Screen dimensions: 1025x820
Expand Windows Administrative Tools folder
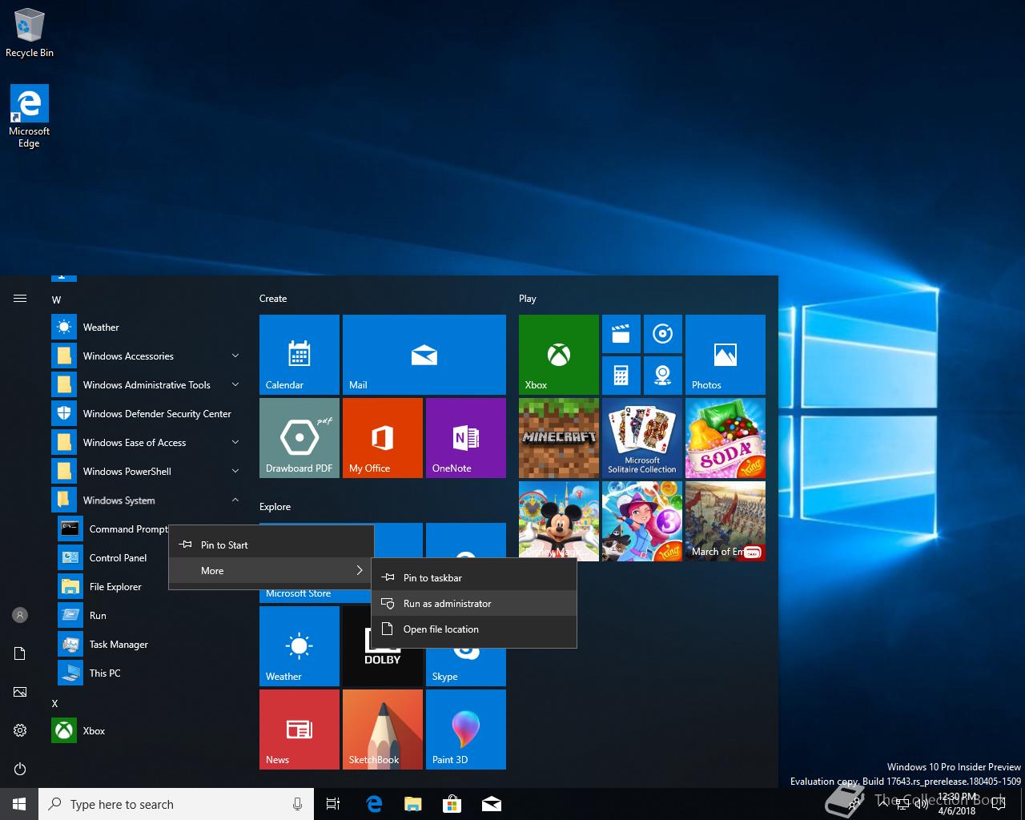(147, 385)
